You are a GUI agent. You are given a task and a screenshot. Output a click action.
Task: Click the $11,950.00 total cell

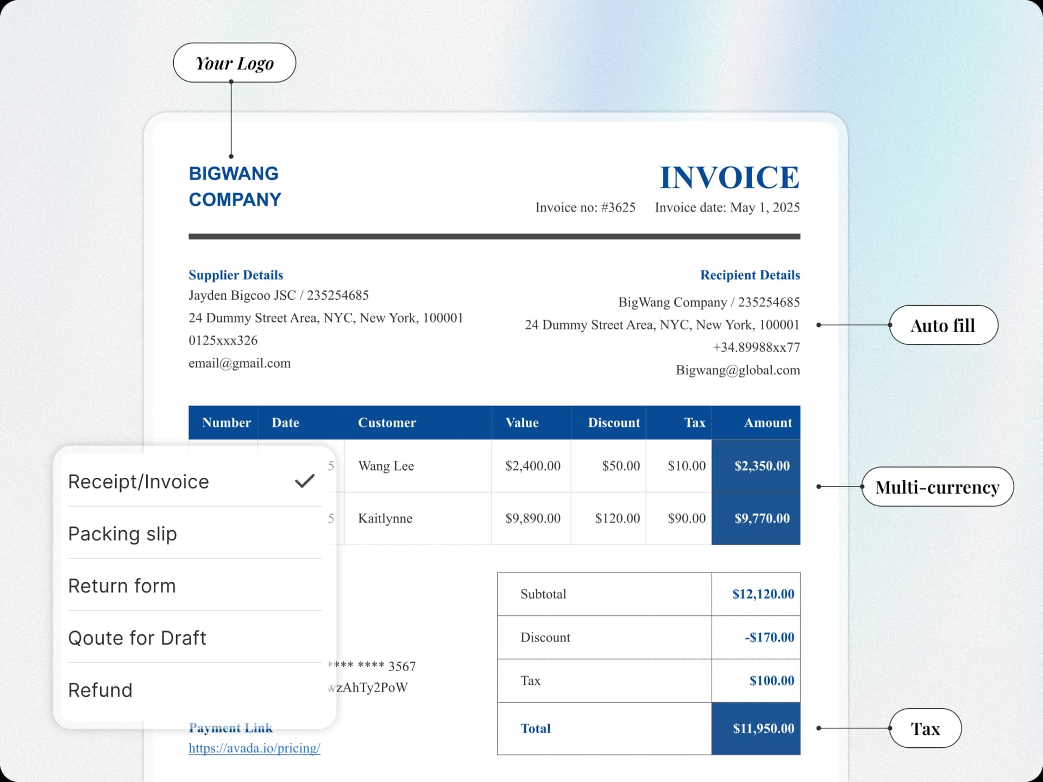tap(763, 729)
